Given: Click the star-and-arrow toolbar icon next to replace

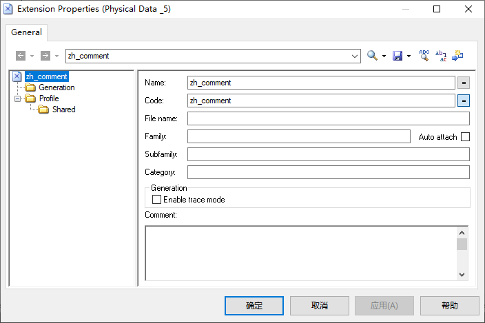Looking at the screenshot, I should tap(457, 56).
